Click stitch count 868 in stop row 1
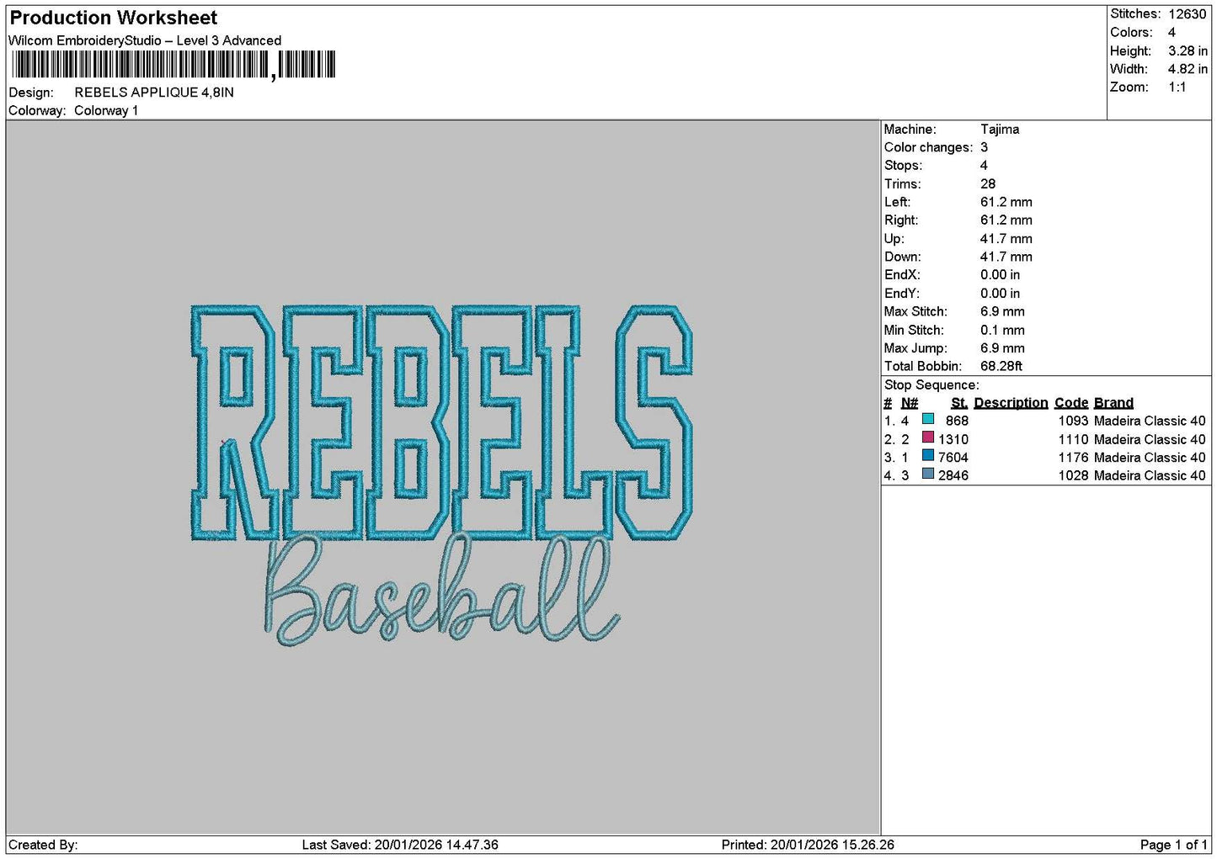The width and height of the screenshot is (1217, 859). click(x=958, y=421)
